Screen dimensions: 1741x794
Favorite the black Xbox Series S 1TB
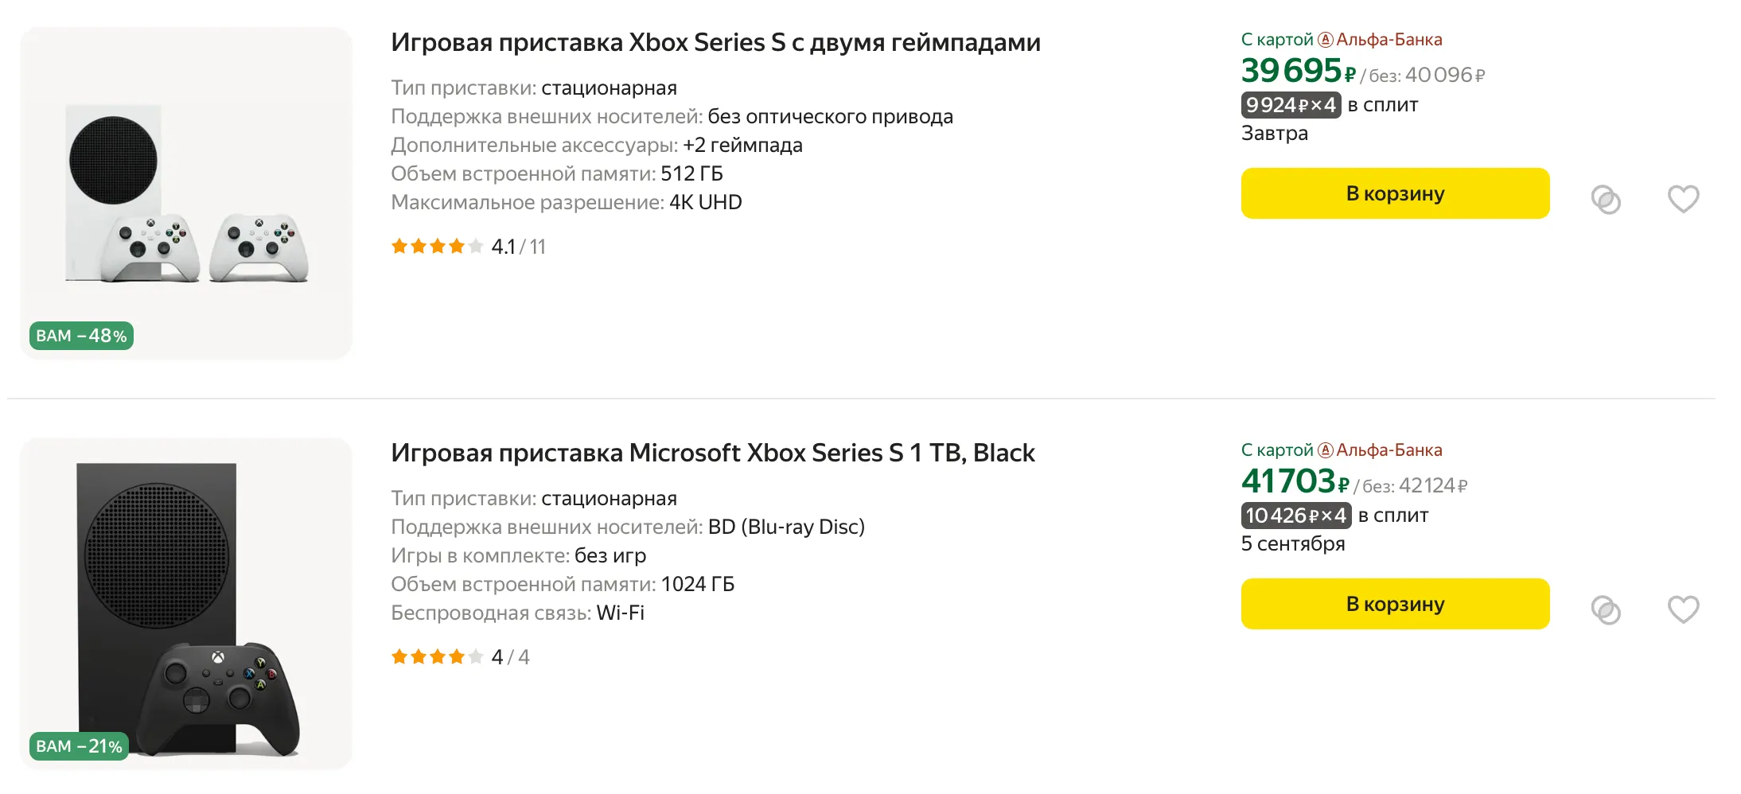click(1683, 609)
